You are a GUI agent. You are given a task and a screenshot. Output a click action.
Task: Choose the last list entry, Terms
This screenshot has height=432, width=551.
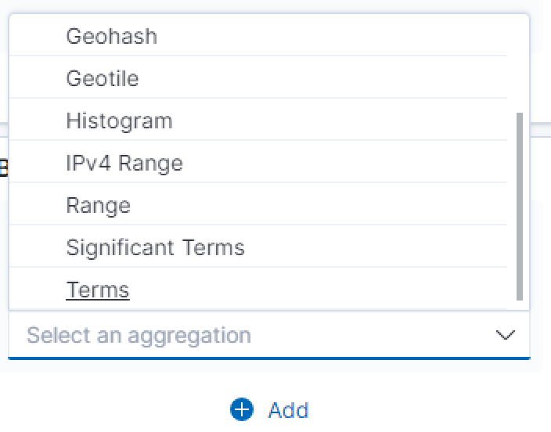click(x=98, y=290)
